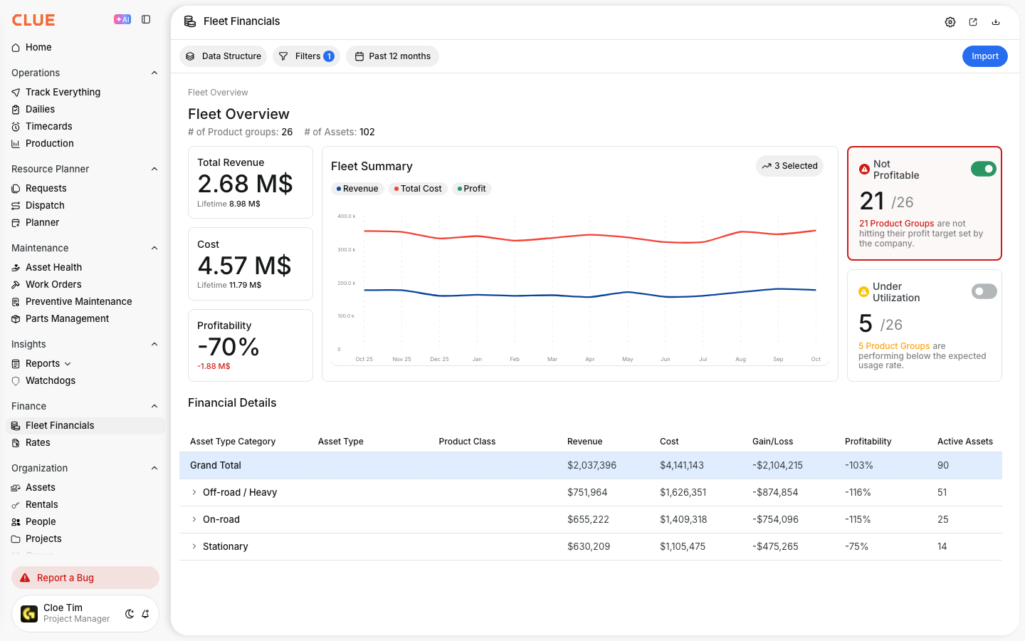Collapse the sidebar panel icon
This screenshot has height=641, width=1025.
(146, 20)
